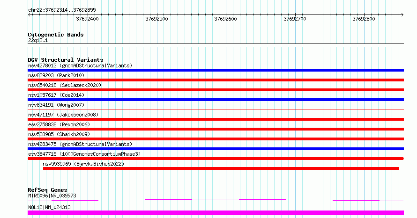This screenshot has width=417, height=218.
Task: Click the MIR5096|NR_039973 gene label
Action: pos(52,196)
